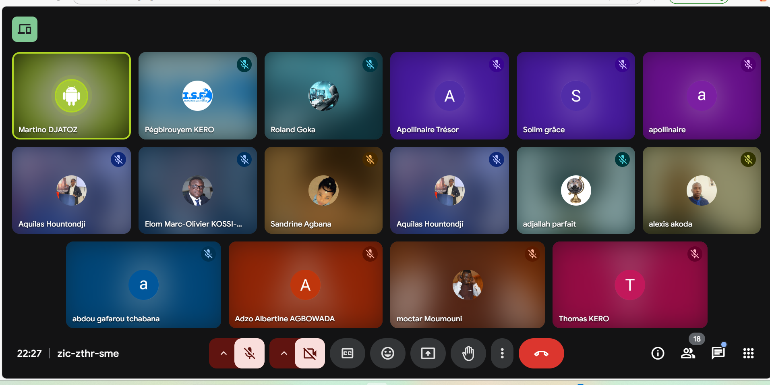Raise hand using the hand icon
Viewport: 770px width, 385px height.
[468, 354]
